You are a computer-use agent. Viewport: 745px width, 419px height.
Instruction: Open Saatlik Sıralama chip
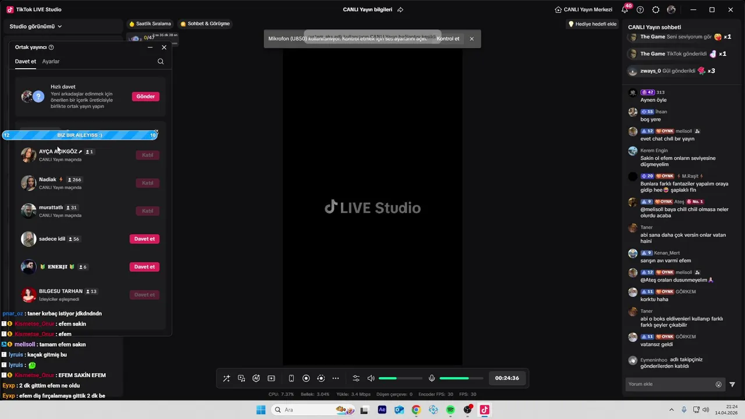150,24
